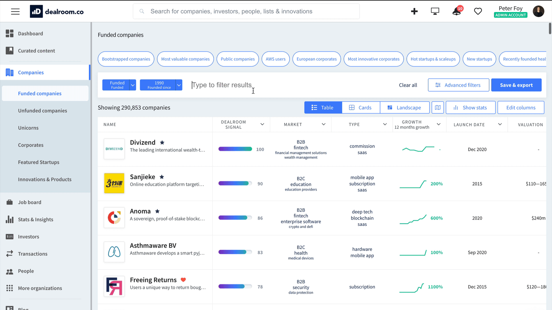
Task: Click Dashboard sidebar icon
Action: pos(9,34)
